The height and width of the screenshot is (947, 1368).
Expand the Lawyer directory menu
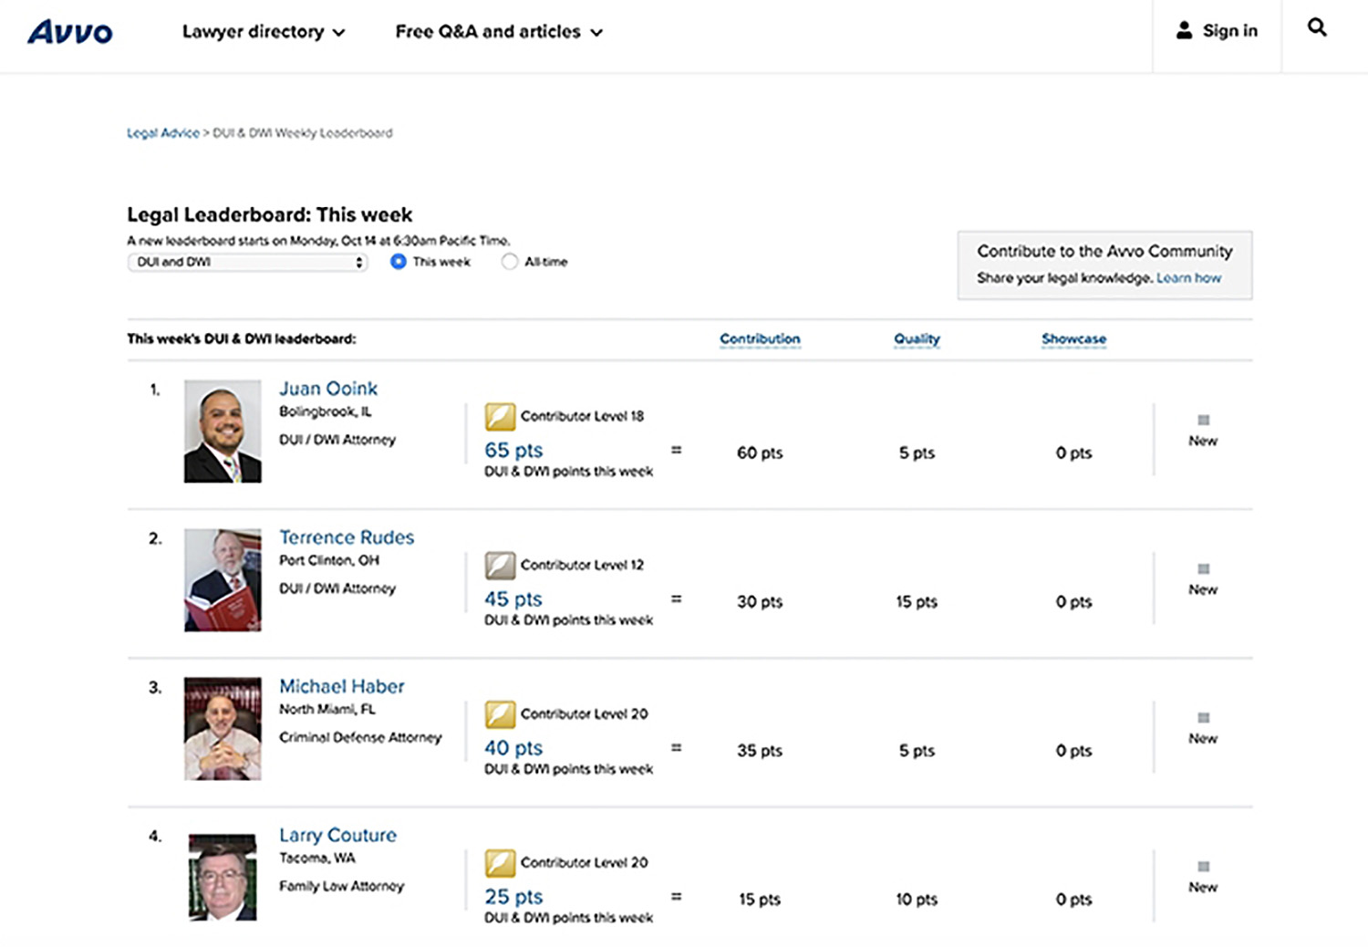point(264,32)
